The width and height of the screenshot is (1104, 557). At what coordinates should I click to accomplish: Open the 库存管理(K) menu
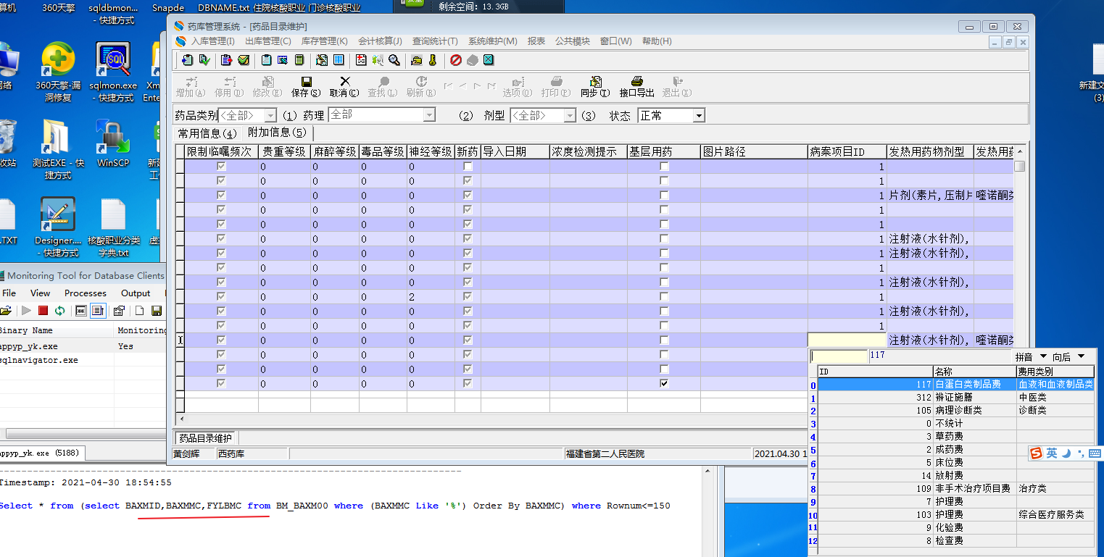[x=324, y=41]
